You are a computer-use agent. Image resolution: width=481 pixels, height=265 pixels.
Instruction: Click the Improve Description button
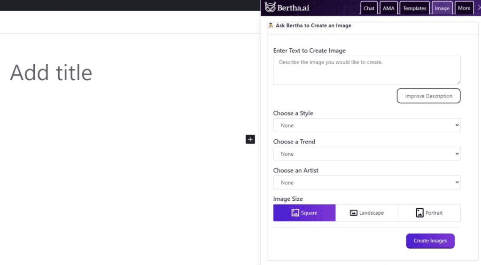(x=428, y=96)
